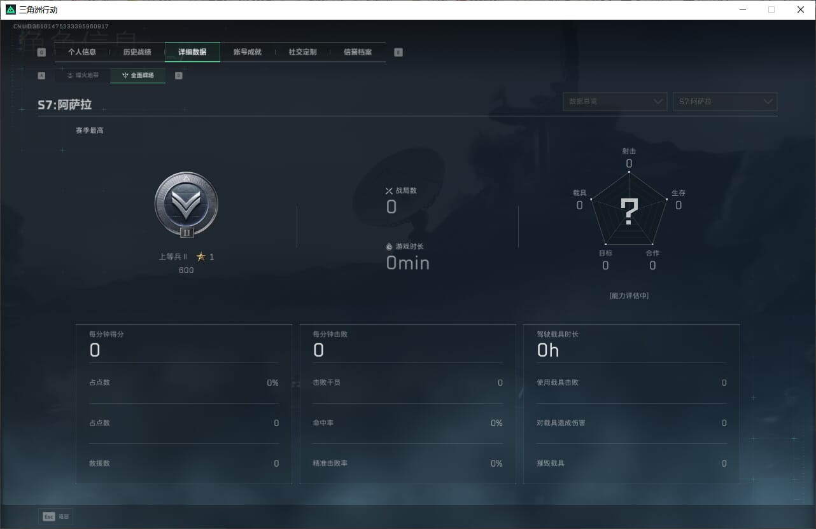Click the 摧毁载具 stat label
Viewport: 816px width, 529px height.
pos(551,464)
